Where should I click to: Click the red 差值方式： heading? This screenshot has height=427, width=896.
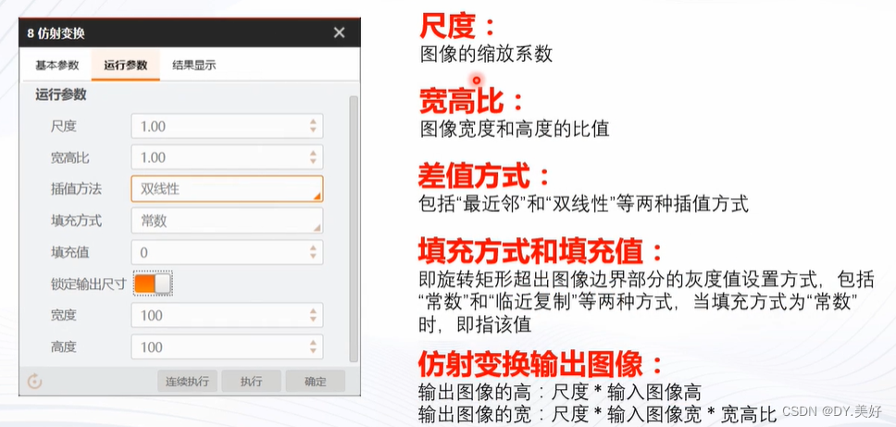(x=485, y=176)
